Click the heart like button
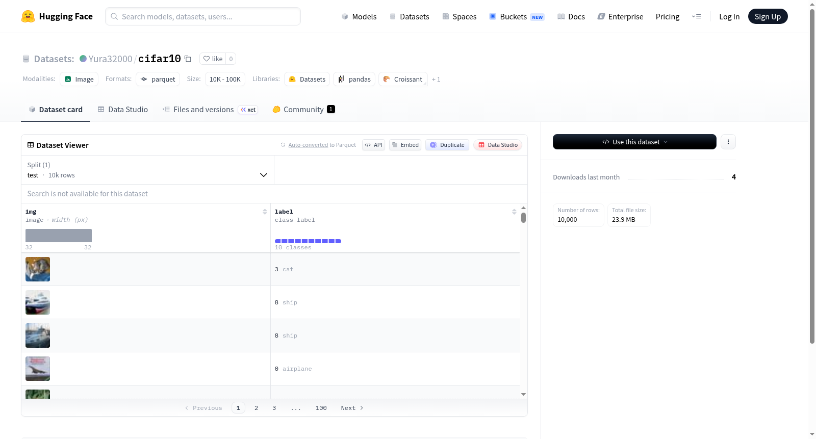Viewport: 816px width, 439px height. 213,59
